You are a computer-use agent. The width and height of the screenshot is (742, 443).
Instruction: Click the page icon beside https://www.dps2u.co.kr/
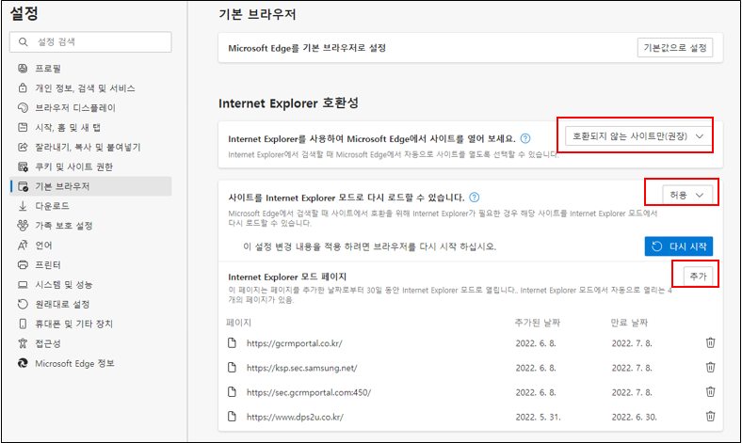(x=232, y=417)
